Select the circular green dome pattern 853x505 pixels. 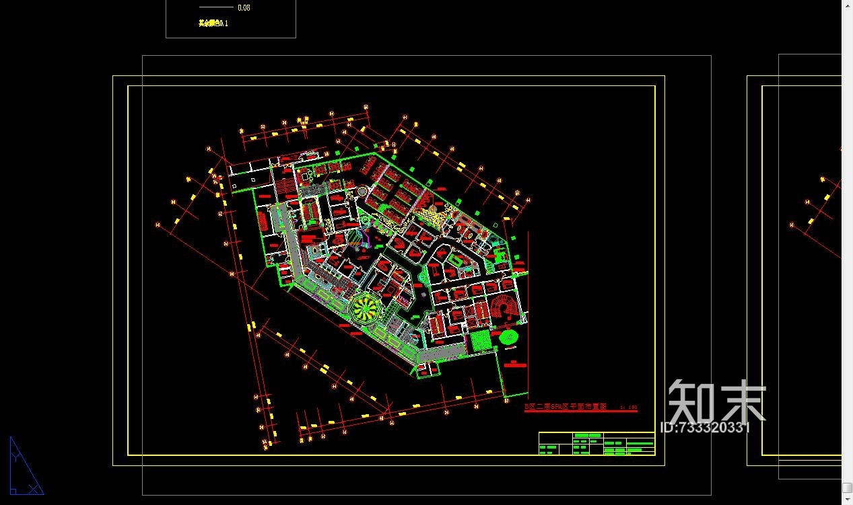[x=366, y=310]
